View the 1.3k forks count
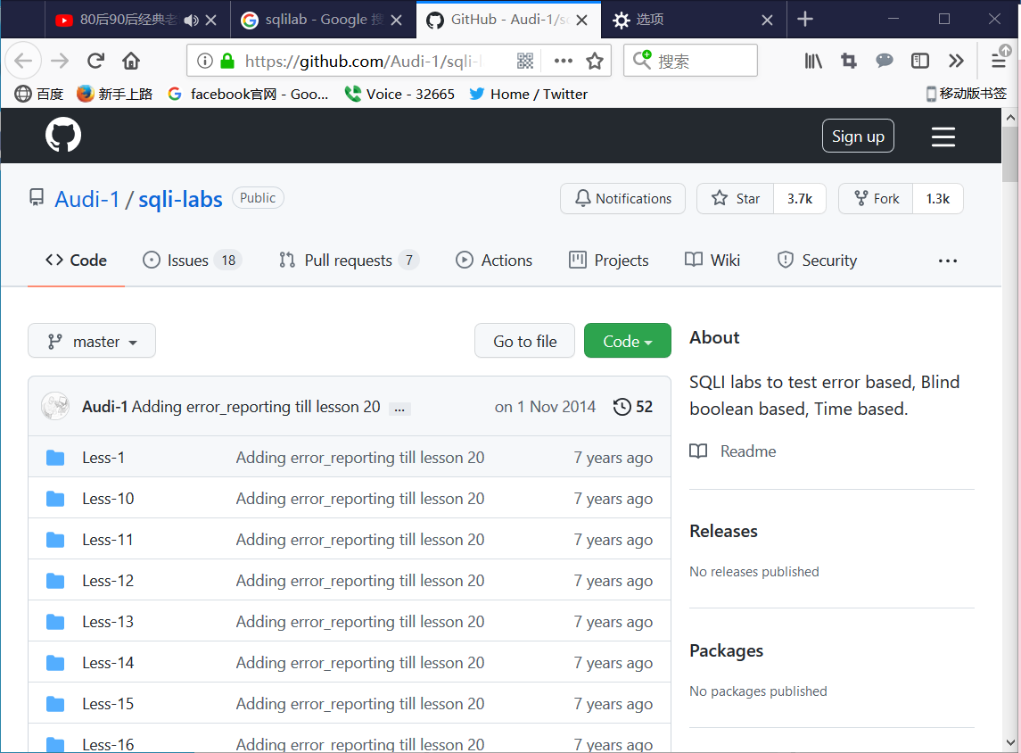Viewport: 1021px width, 753px height. [938, 199]
